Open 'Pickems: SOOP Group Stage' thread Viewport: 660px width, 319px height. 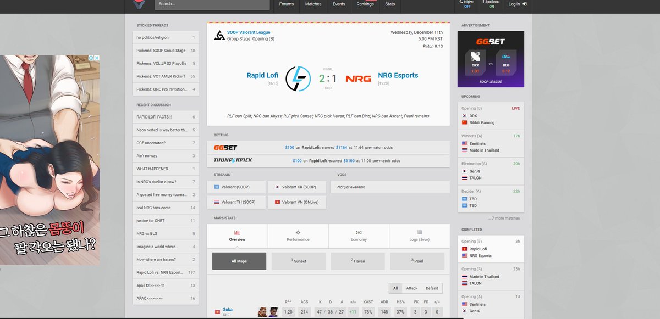pyautogui.click(x=166, y=51)
